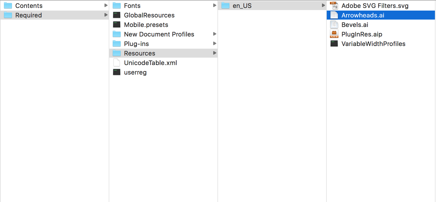Expand the Resources folder arrow
Image resolution: width=436 pixels, height=202 pixels.
tap(215, 53)
